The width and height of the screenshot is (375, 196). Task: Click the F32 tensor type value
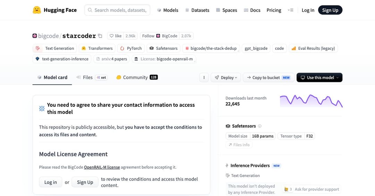point(309,136)
